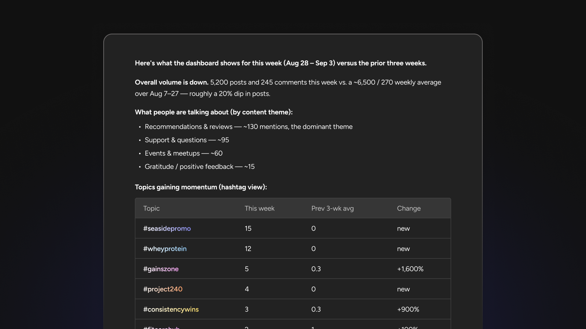
Task: Select the +1,600% change value
Action: coord(410,269)
